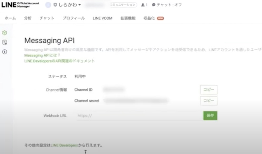Screen dimensions: 262x154
Task: Click the Webhook URL label
Action: click(x=55, y=116)
